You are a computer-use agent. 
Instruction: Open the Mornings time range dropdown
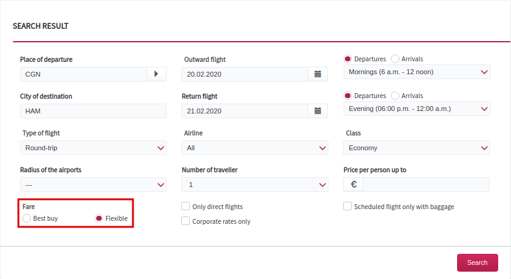(x=417, y=72)
